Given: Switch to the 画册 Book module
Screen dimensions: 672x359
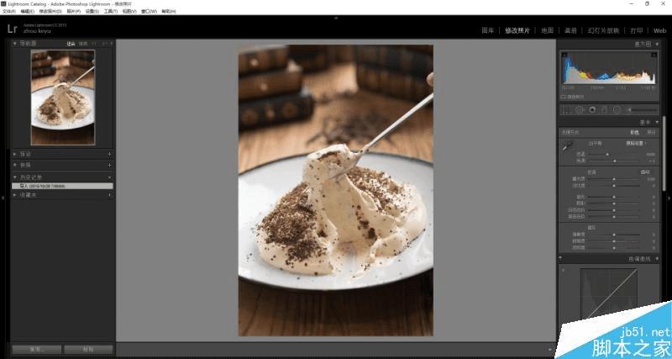Looking at the screenshot, I should (570, 30).
